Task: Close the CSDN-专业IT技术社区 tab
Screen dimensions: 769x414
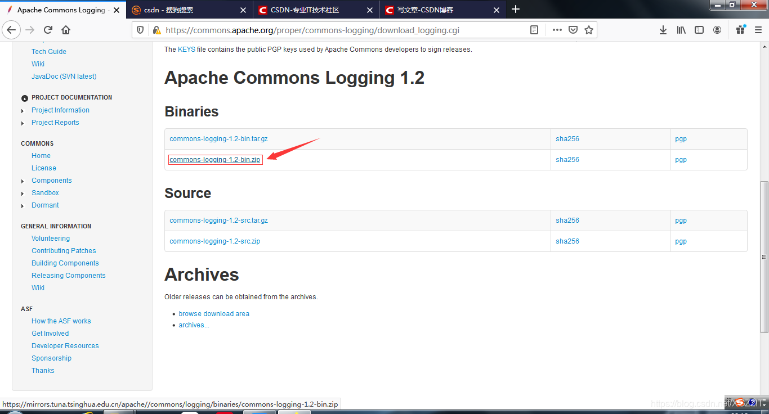Action: pos(369,10)
